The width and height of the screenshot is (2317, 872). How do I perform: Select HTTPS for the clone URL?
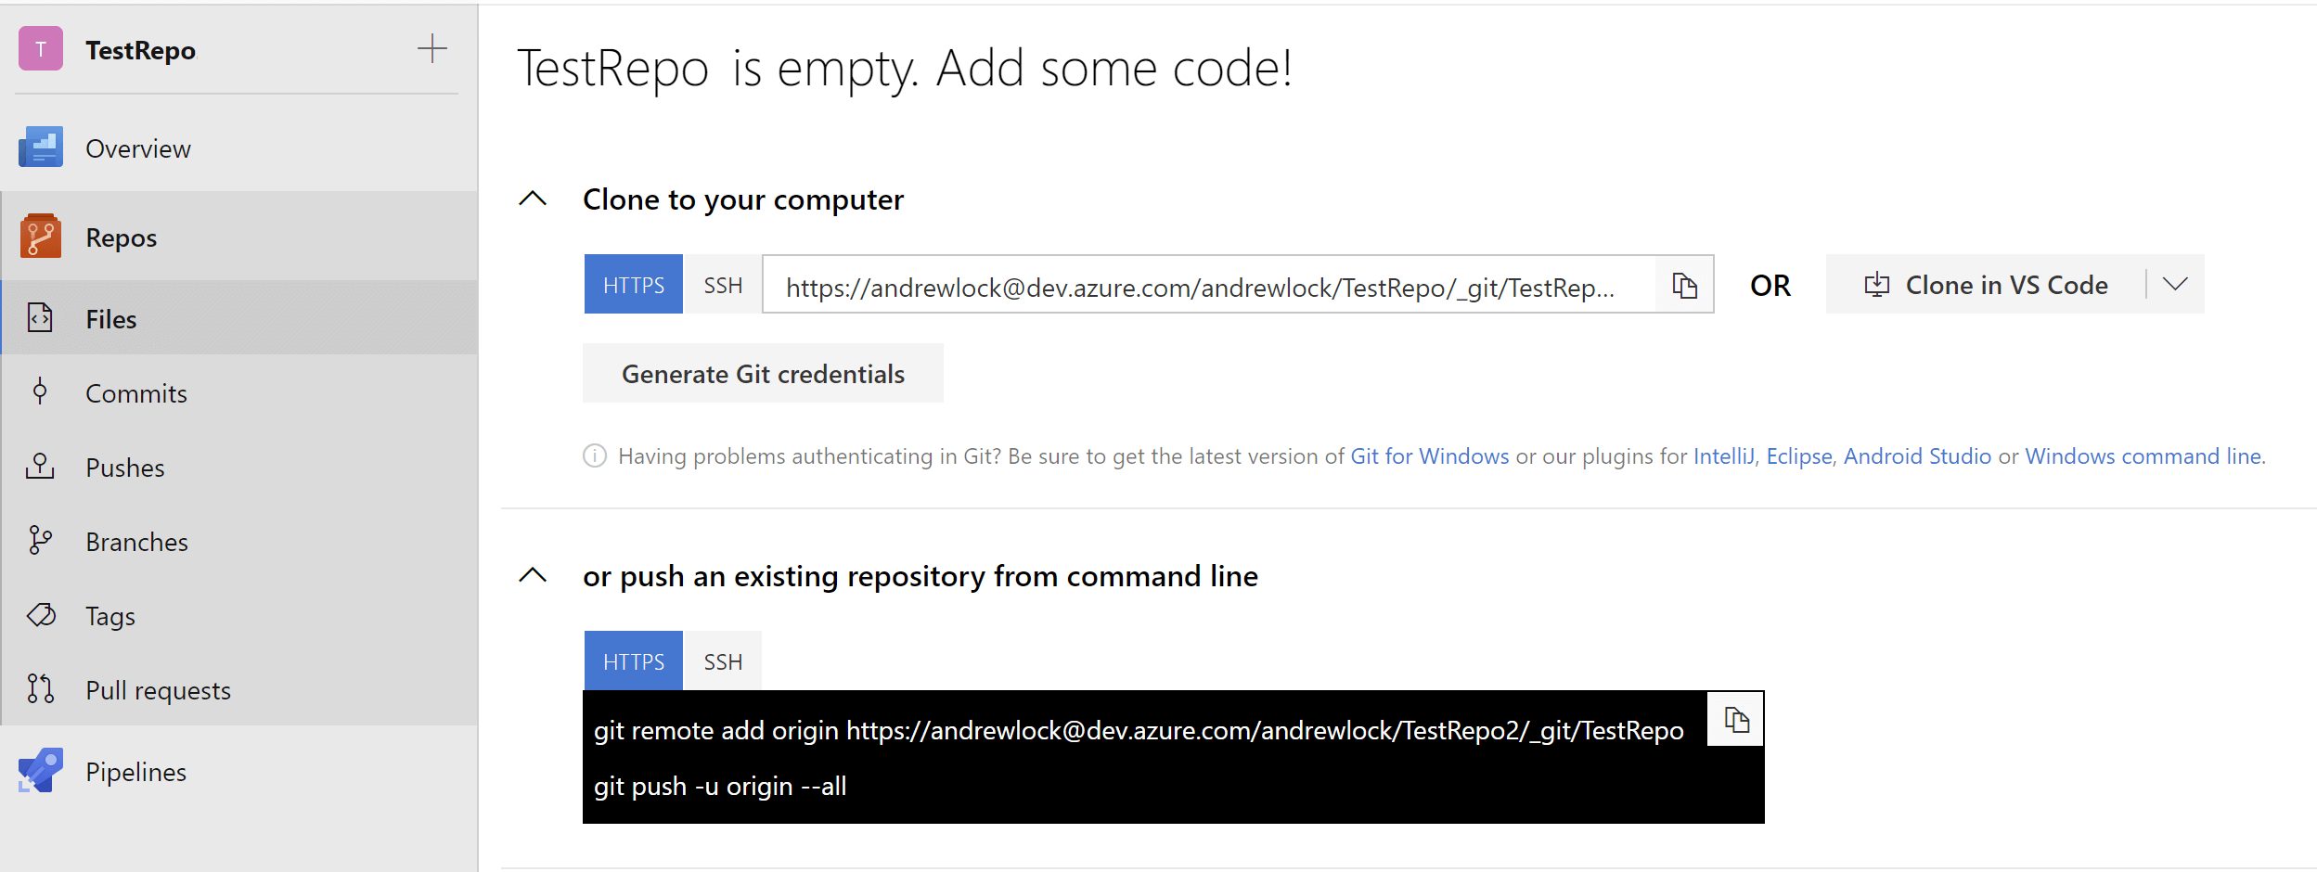633,284
